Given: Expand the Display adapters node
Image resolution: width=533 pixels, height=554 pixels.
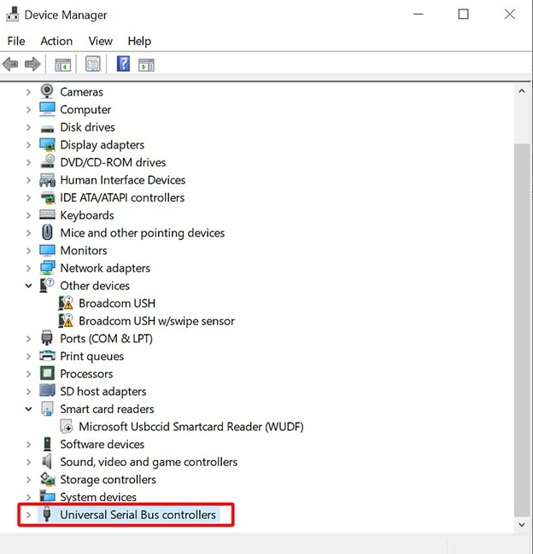Looking at the screenshot, I should (29, 145).
